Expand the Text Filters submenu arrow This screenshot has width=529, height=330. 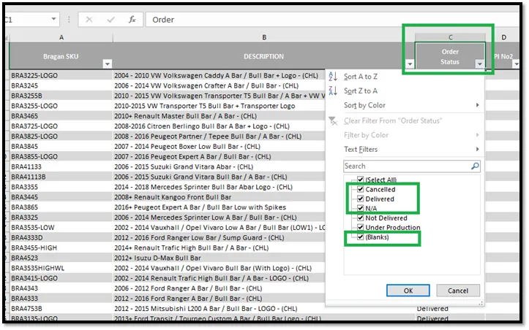click(x=477, y=149)
